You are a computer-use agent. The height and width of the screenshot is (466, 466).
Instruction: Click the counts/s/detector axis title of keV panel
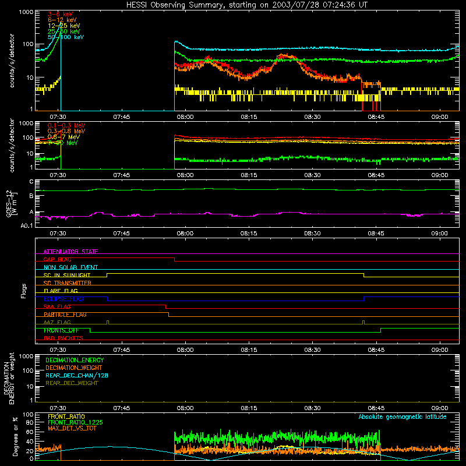click(x=12, y=61)
